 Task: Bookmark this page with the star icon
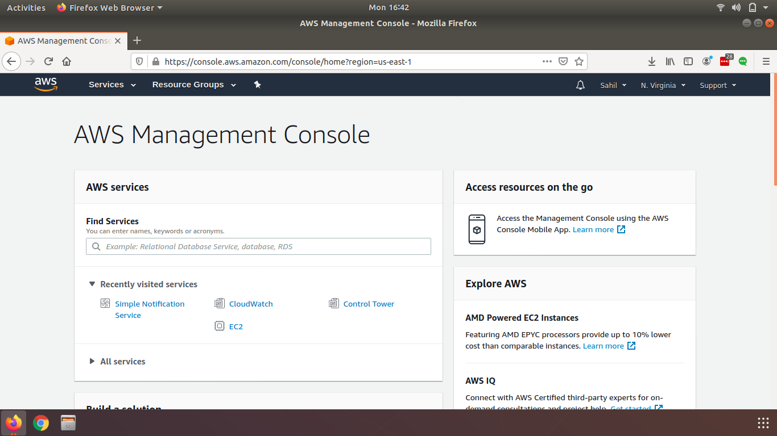(579, 61)
